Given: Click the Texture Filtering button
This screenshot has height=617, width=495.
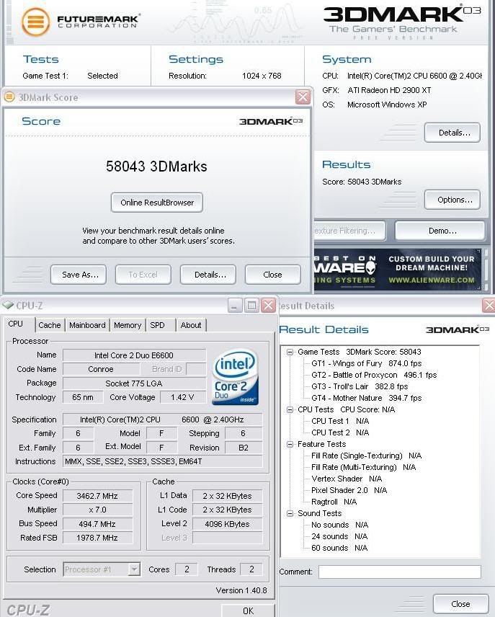Looking at the screenshot, I should 349,231.
